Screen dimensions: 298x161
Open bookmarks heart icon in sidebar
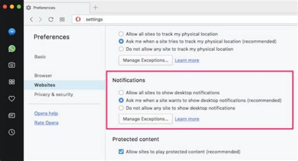click(12, 99)
